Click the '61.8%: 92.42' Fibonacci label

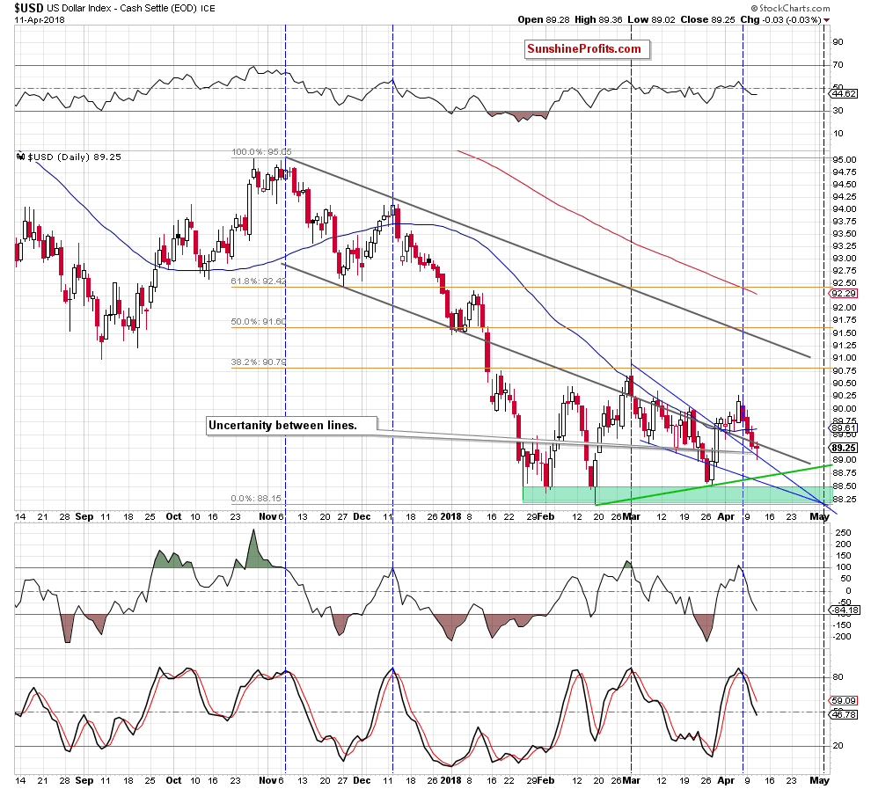[259, 281]
